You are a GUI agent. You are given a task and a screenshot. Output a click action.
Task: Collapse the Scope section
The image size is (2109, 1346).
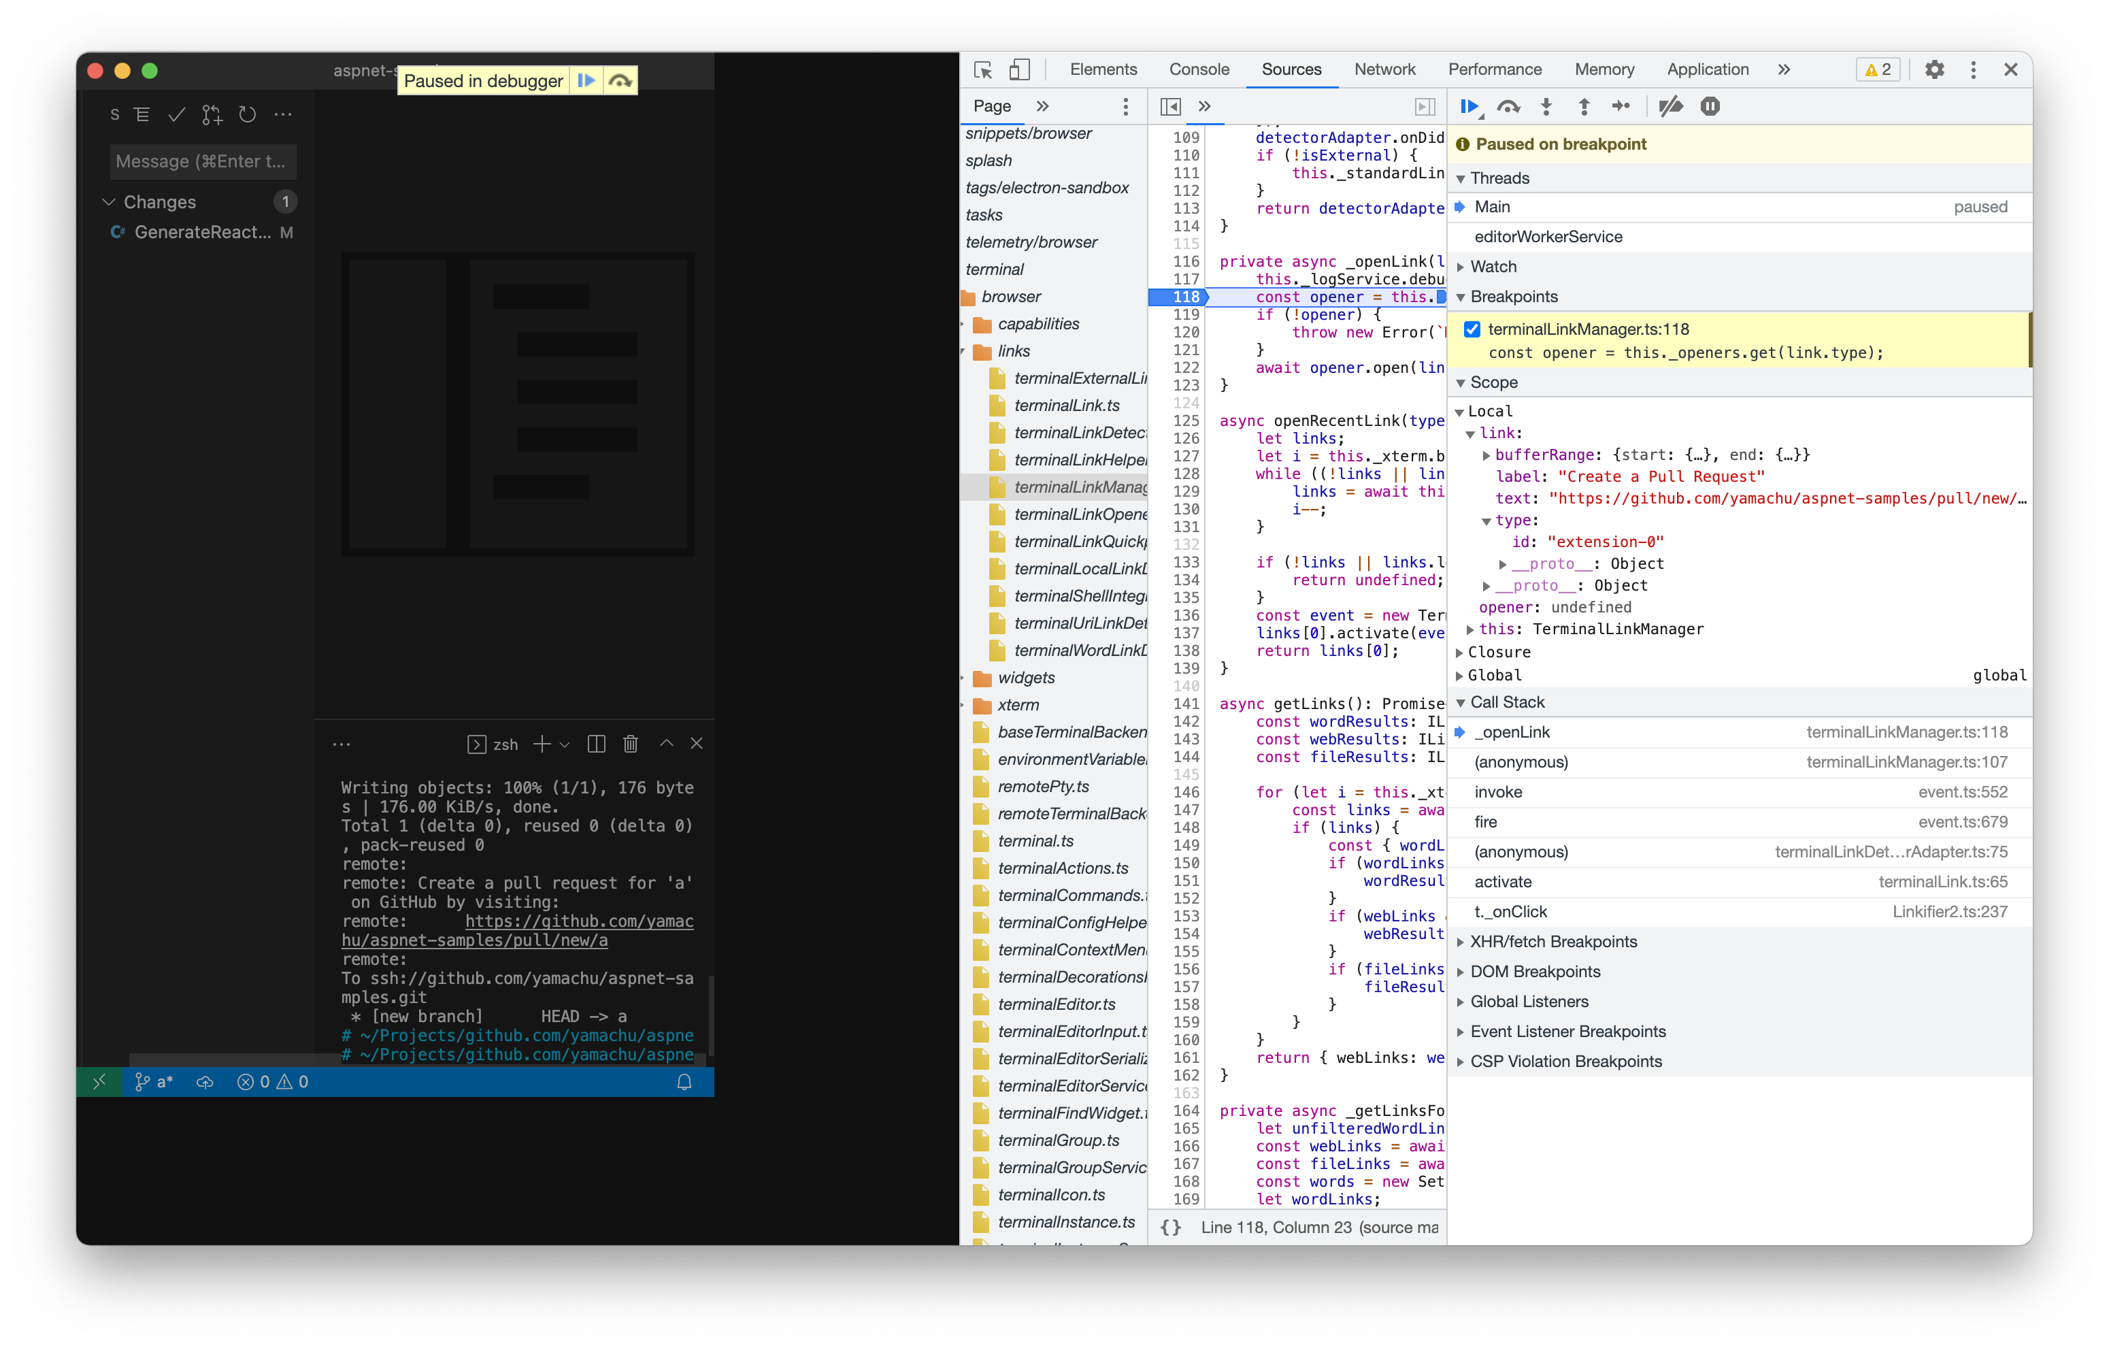point(1460,382)
